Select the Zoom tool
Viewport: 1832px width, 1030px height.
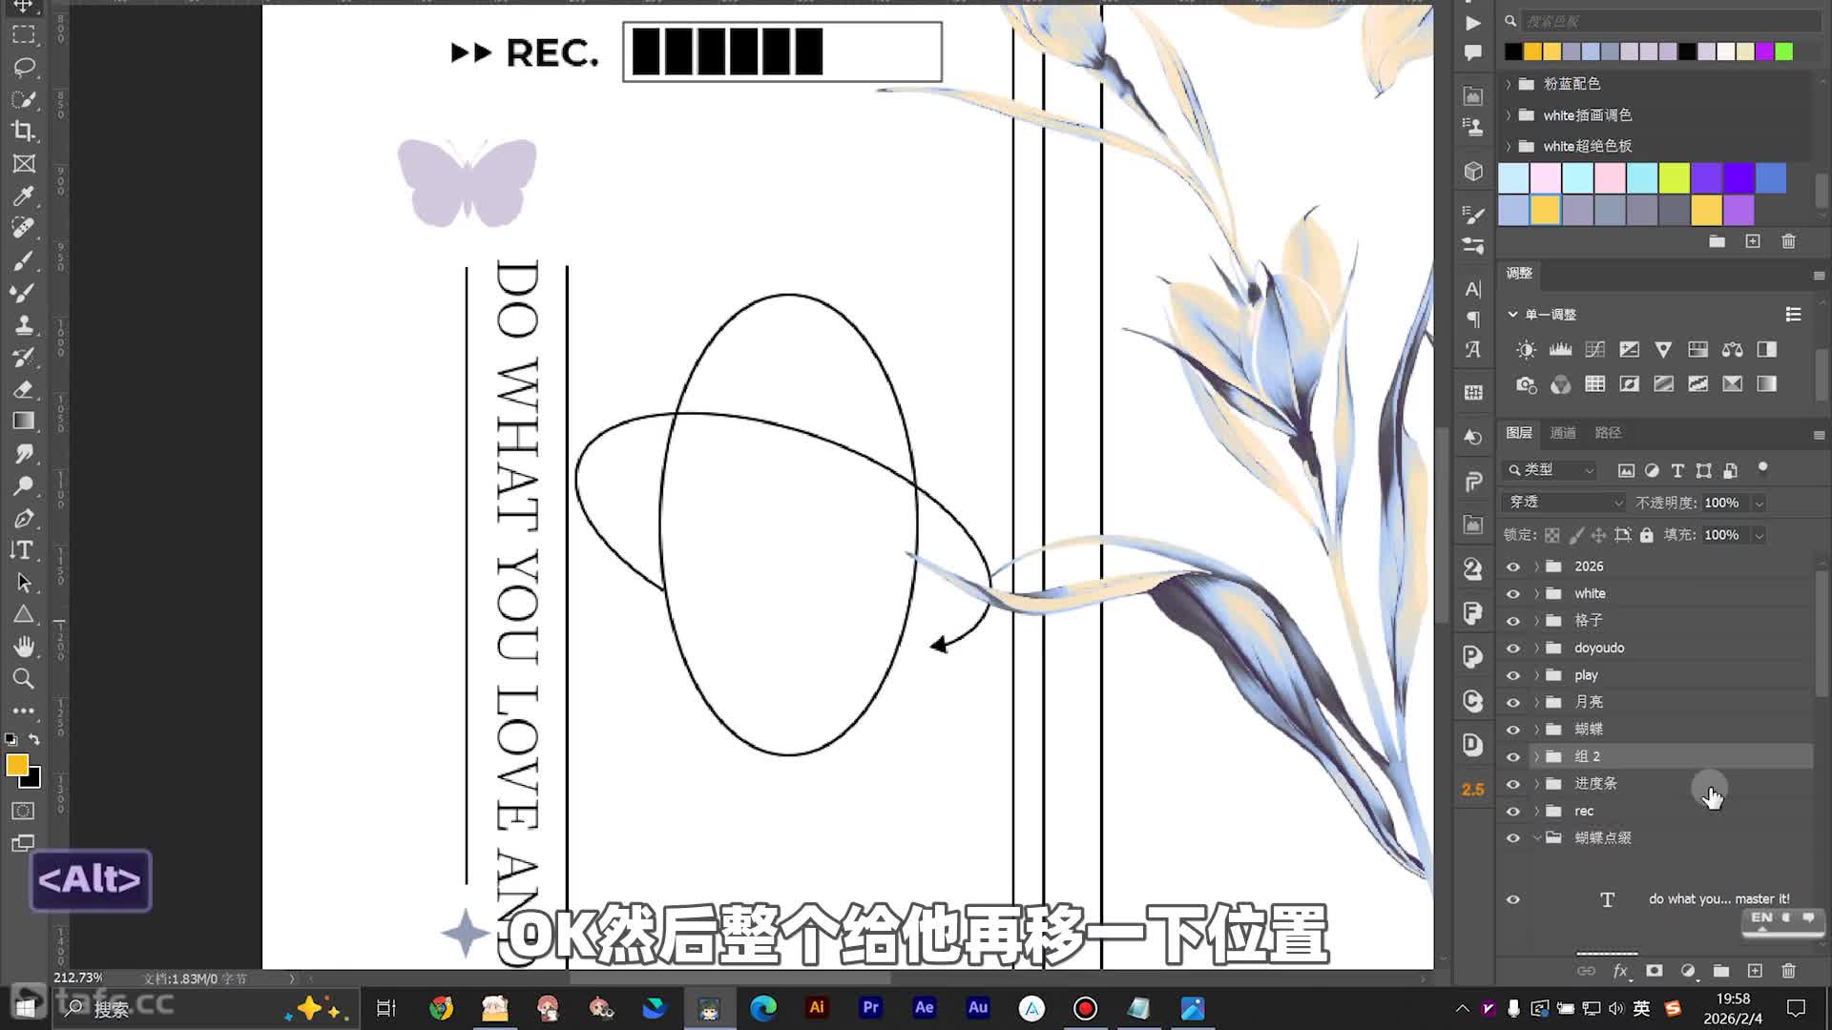(24, 679)
